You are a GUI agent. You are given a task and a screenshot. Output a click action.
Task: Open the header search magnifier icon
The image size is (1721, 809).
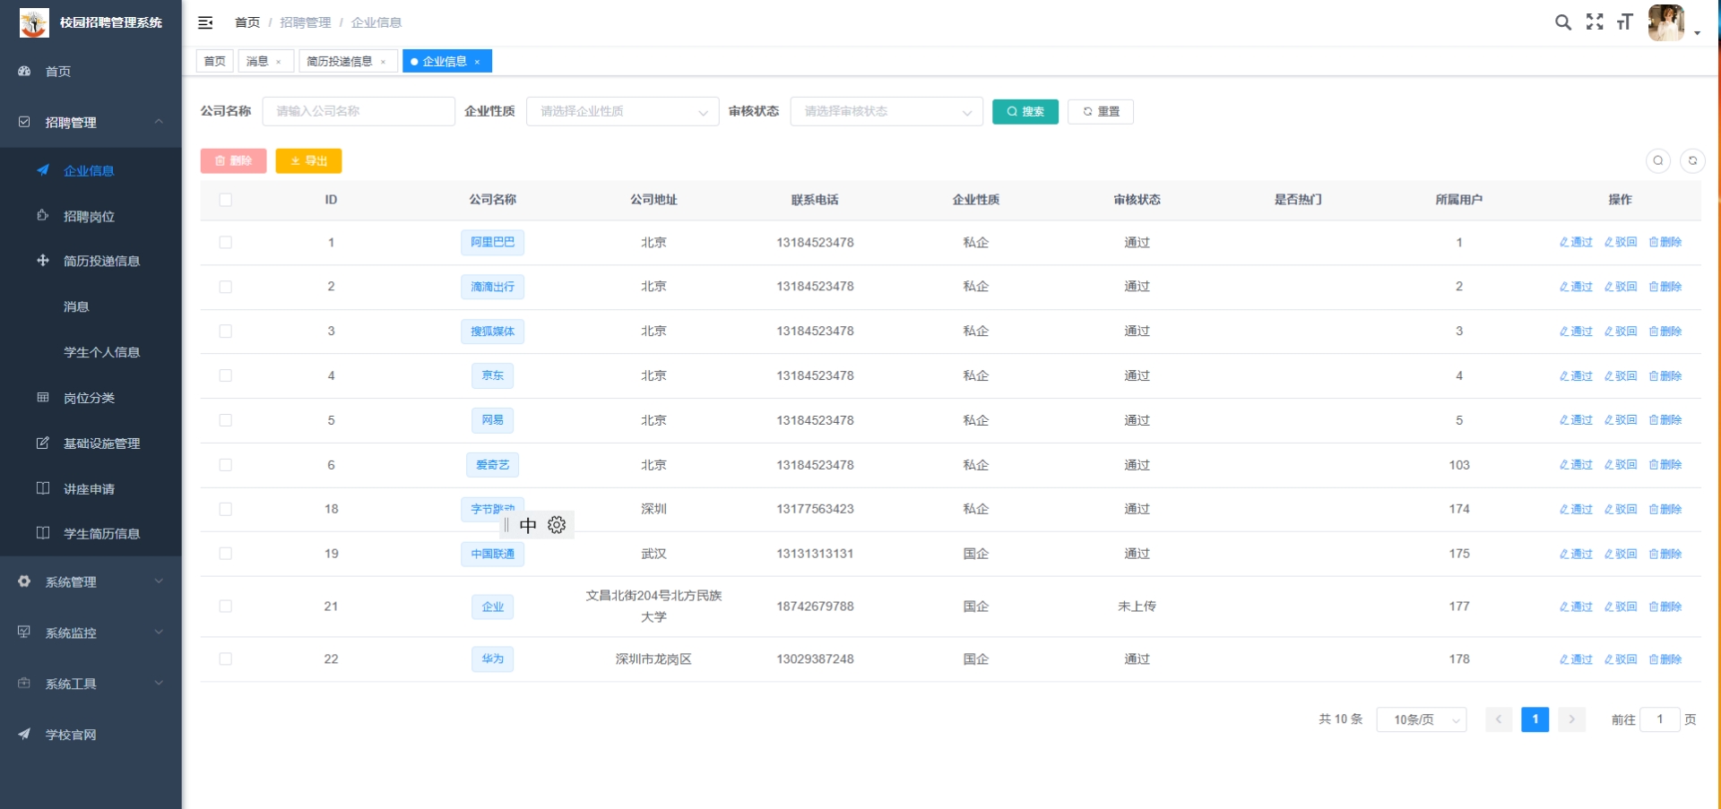1562,22
